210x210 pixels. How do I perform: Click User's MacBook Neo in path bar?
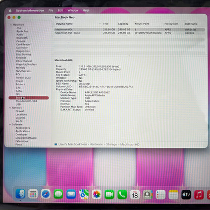[73, 144]
